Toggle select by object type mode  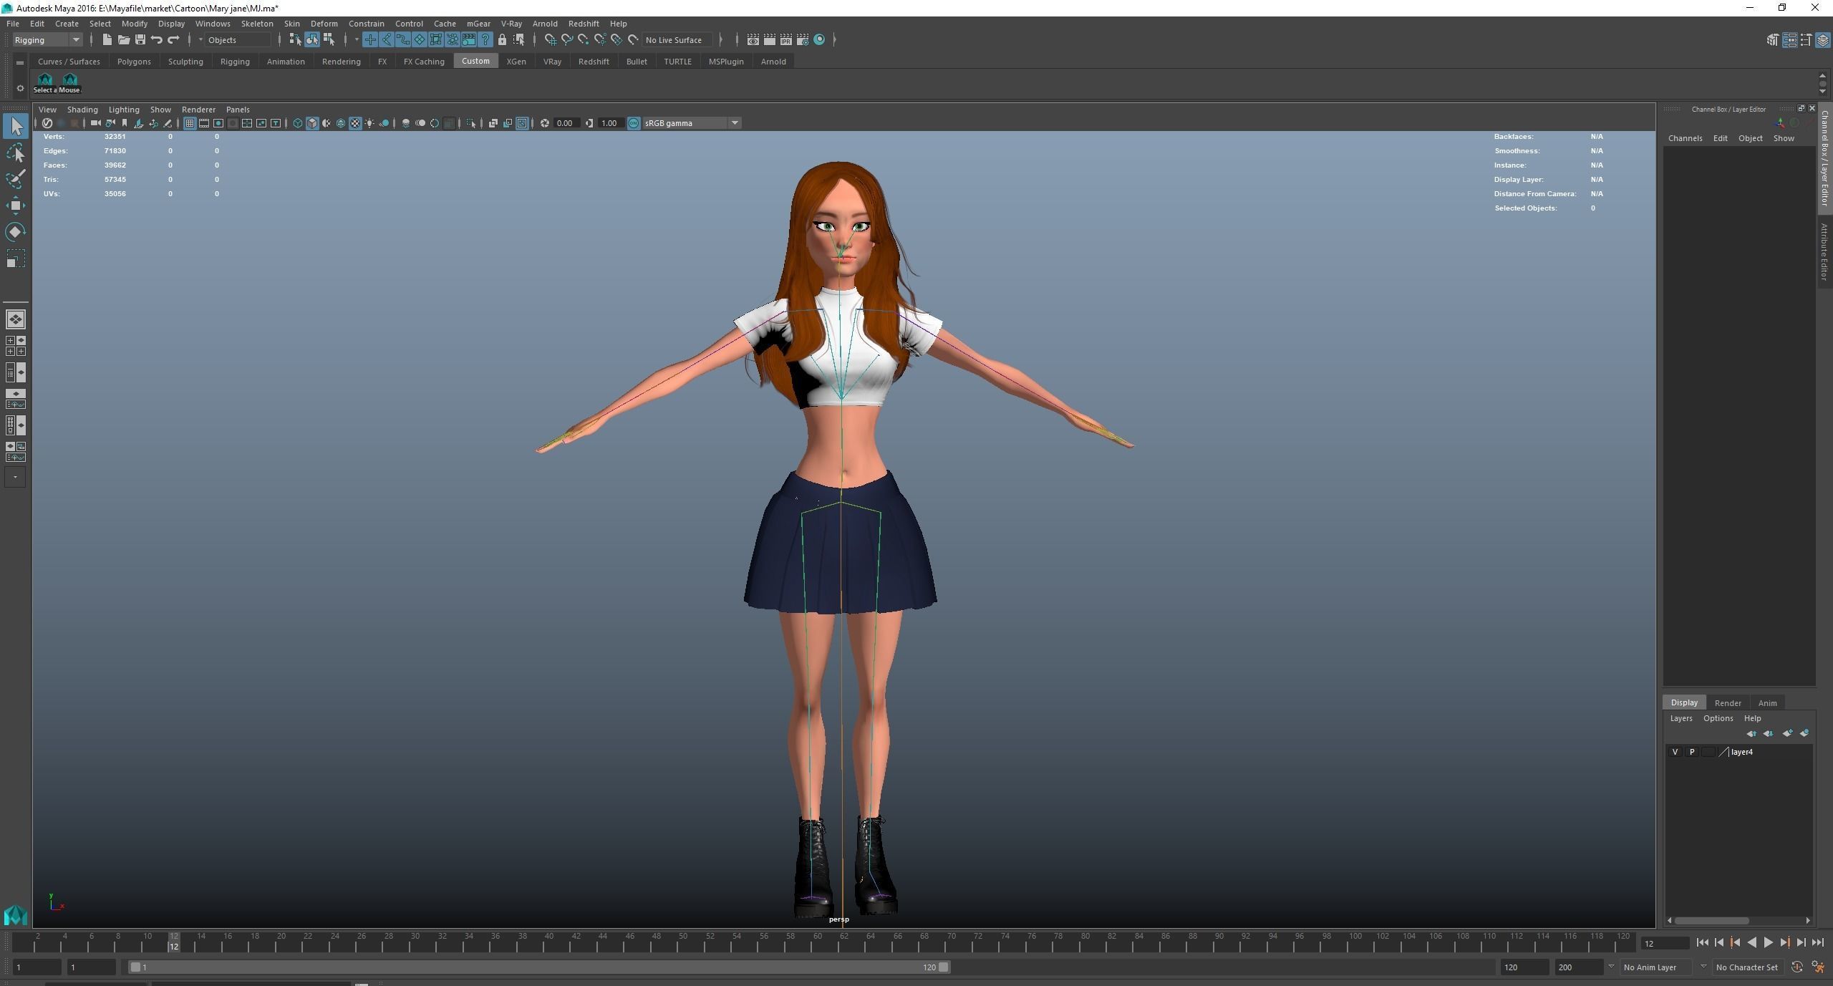coord(312,39)
